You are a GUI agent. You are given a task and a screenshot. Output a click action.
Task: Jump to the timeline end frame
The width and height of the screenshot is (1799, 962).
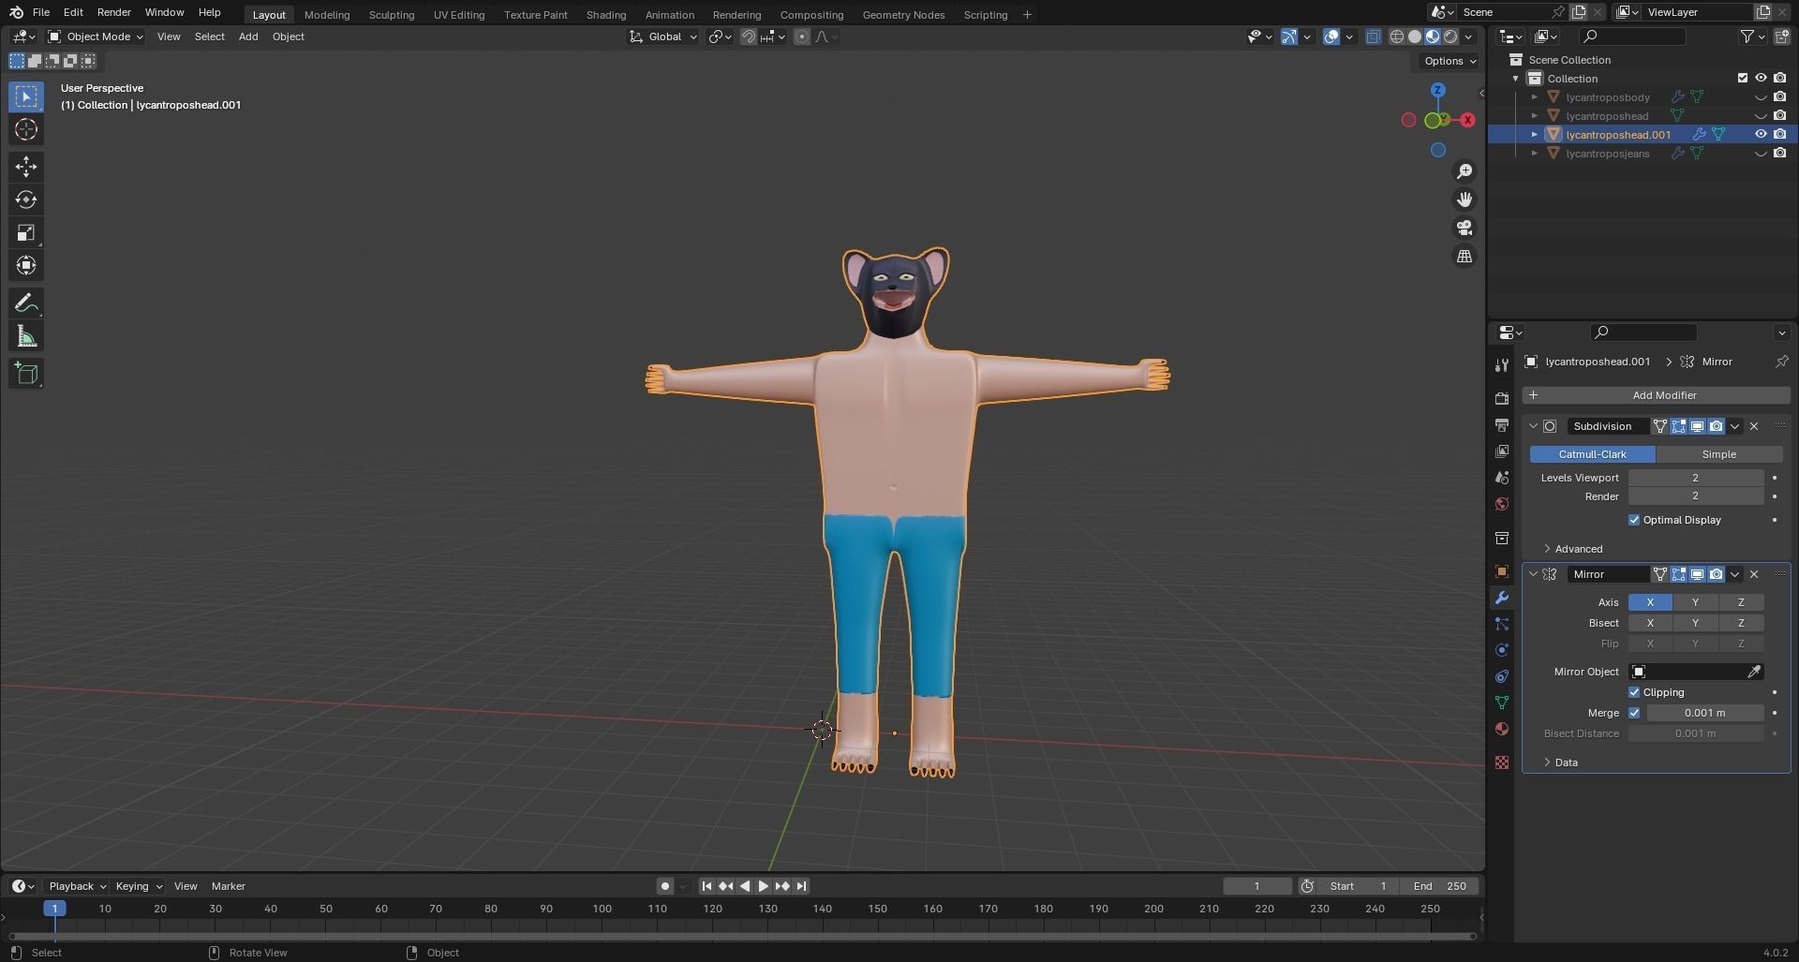(801, 886)
